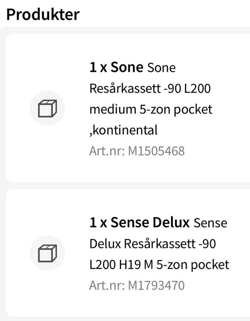Screen dimensions: 250x321
Task: Click the "Art.nr:" label in the Sense Delux card
Action: 107,285
